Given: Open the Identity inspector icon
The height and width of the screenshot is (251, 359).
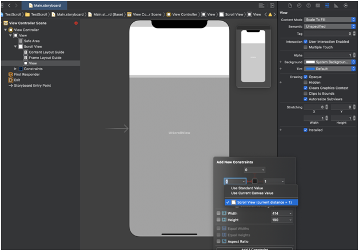Looking at the screenshot, I should coord(318,6).
